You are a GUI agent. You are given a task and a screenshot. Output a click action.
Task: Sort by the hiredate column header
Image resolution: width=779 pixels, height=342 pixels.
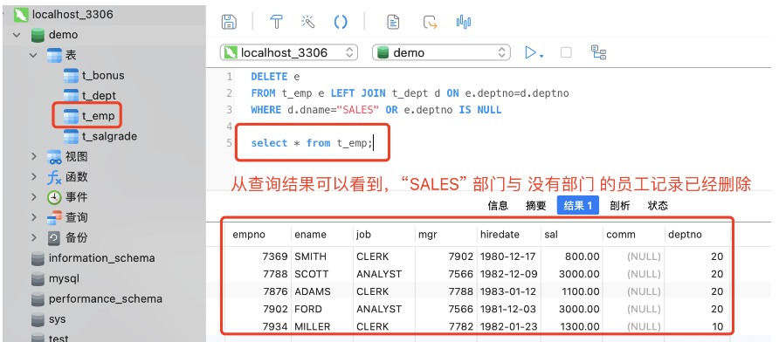pos(509,235)
